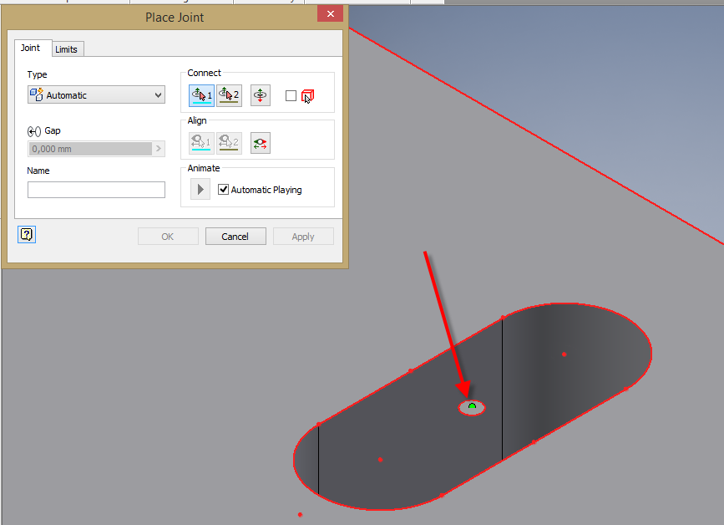Open the joint Type dropdown
Screen dimensions: 724x525
[x=158, y=94]
